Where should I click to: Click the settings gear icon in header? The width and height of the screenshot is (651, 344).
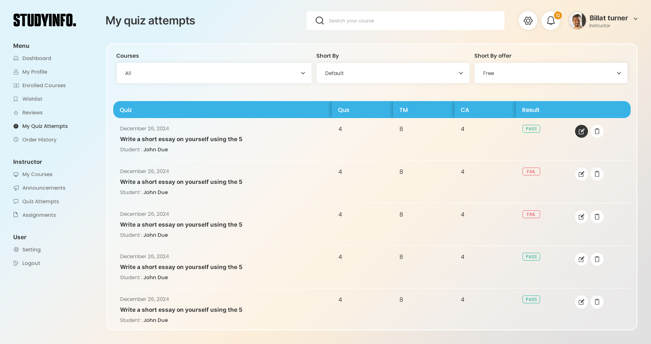[x=528, y=21]
